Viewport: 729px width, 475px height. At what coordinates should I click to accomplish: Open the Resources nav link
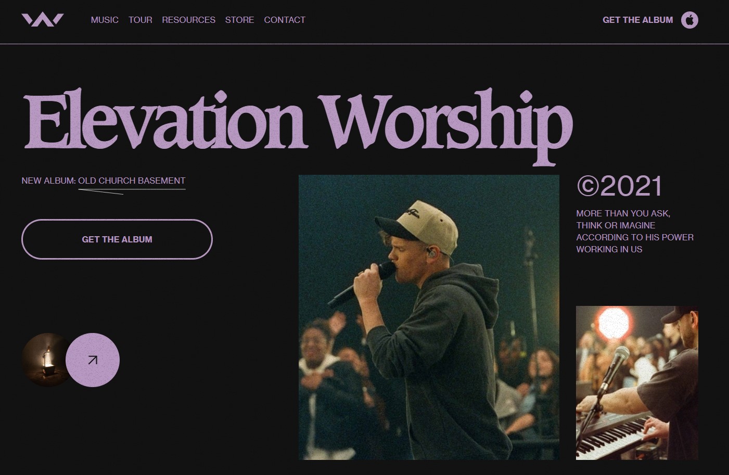188,20
